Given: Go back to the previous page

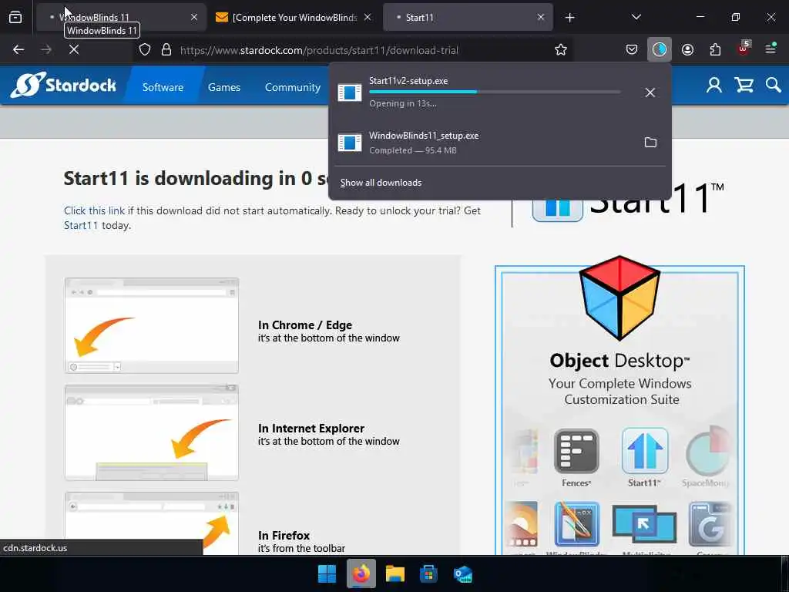Looking at the screenshot, I should coord(18,50).
